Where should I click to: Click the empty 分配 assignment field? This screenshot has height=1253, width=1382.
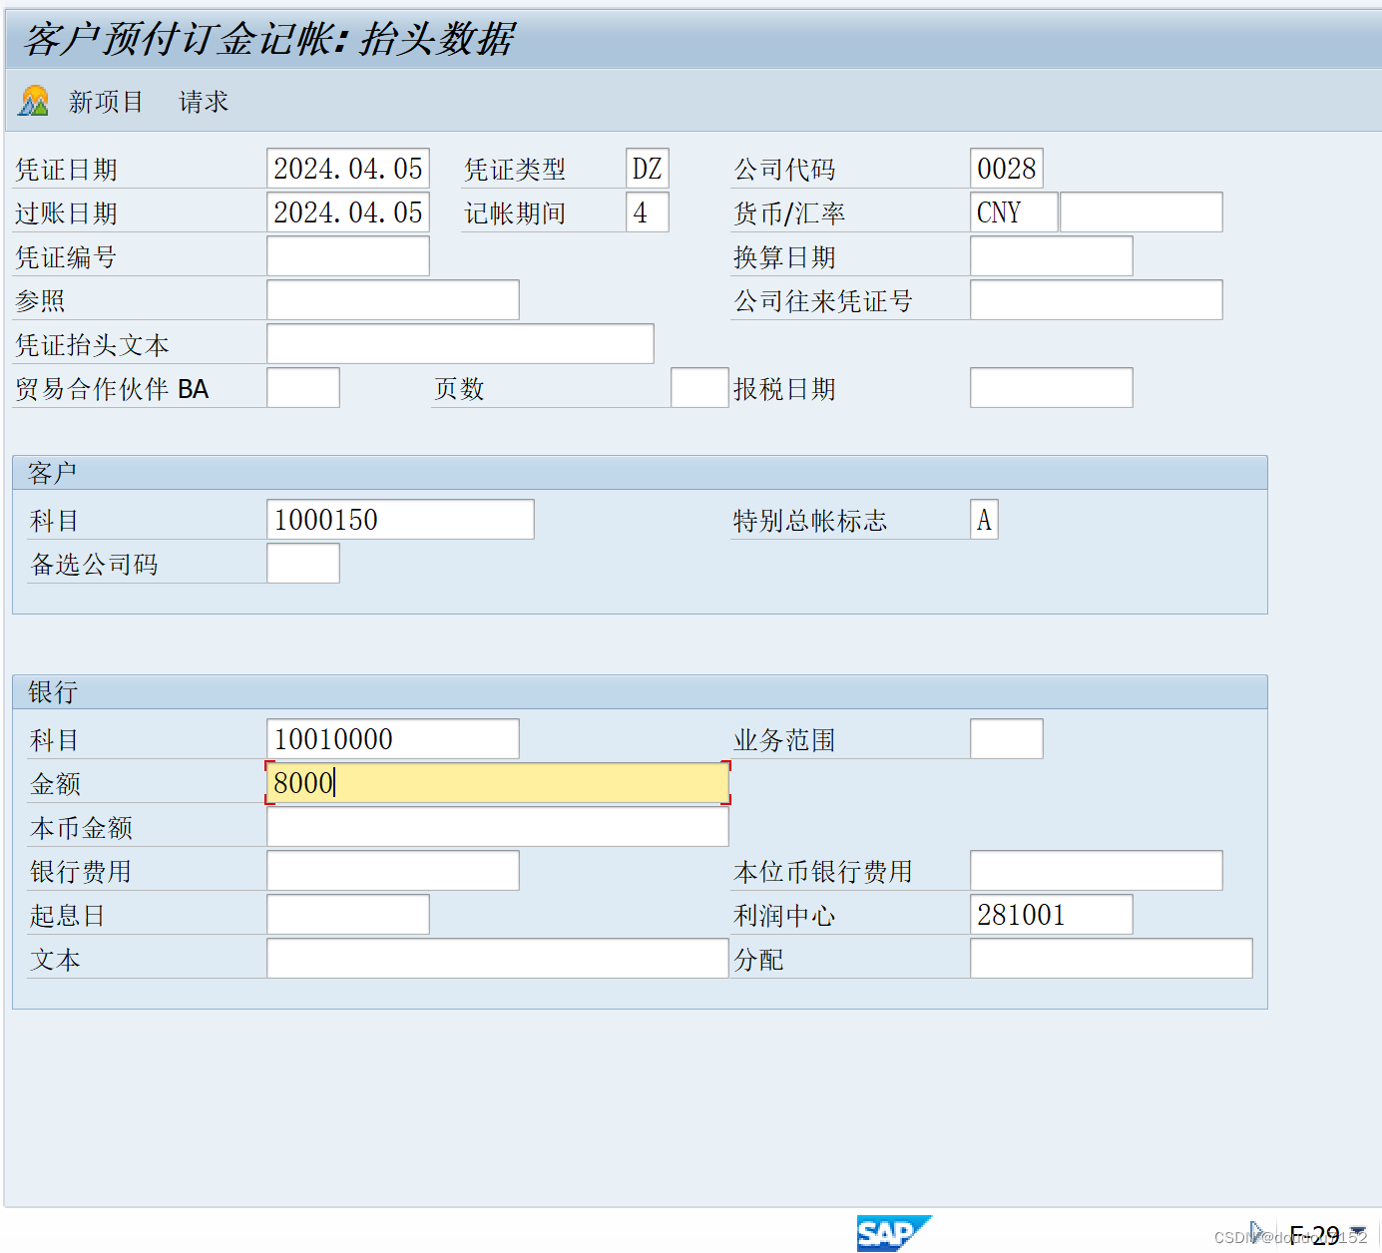pos(1111,958)
